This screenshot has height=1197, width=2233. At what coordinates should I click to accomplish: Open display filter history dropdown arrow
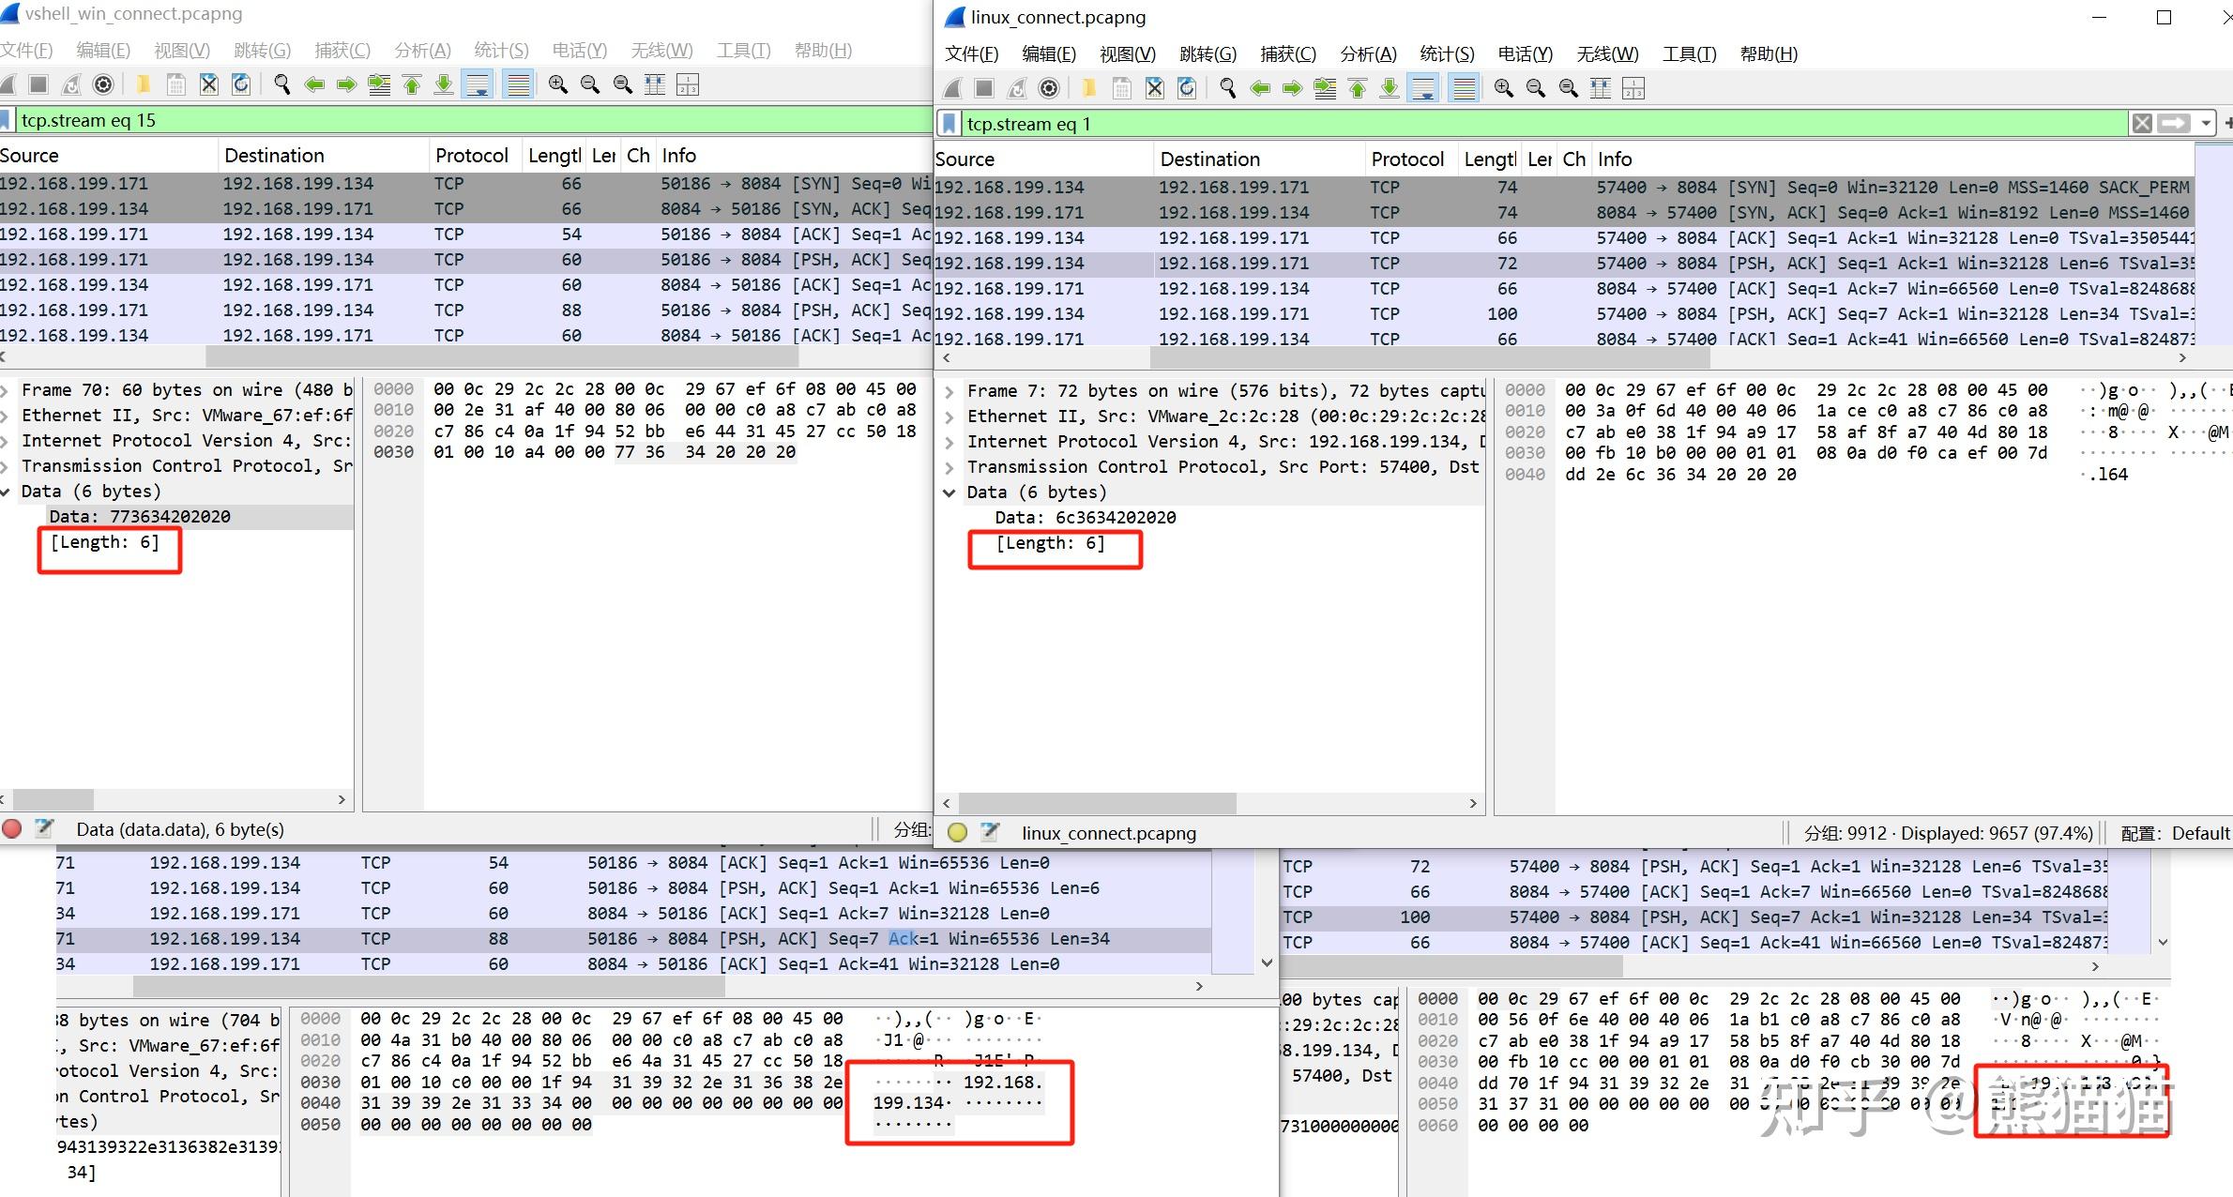(2205, 123)
